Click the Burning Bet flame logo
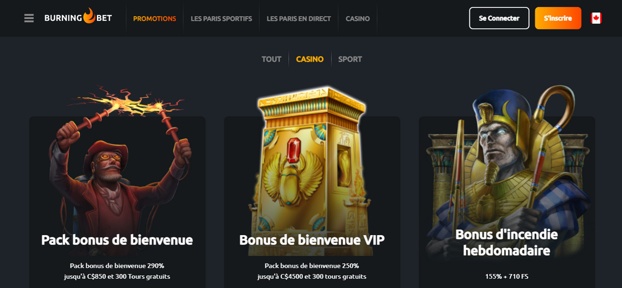The height and width of the screenshot is (288, 622). point(78,18)
